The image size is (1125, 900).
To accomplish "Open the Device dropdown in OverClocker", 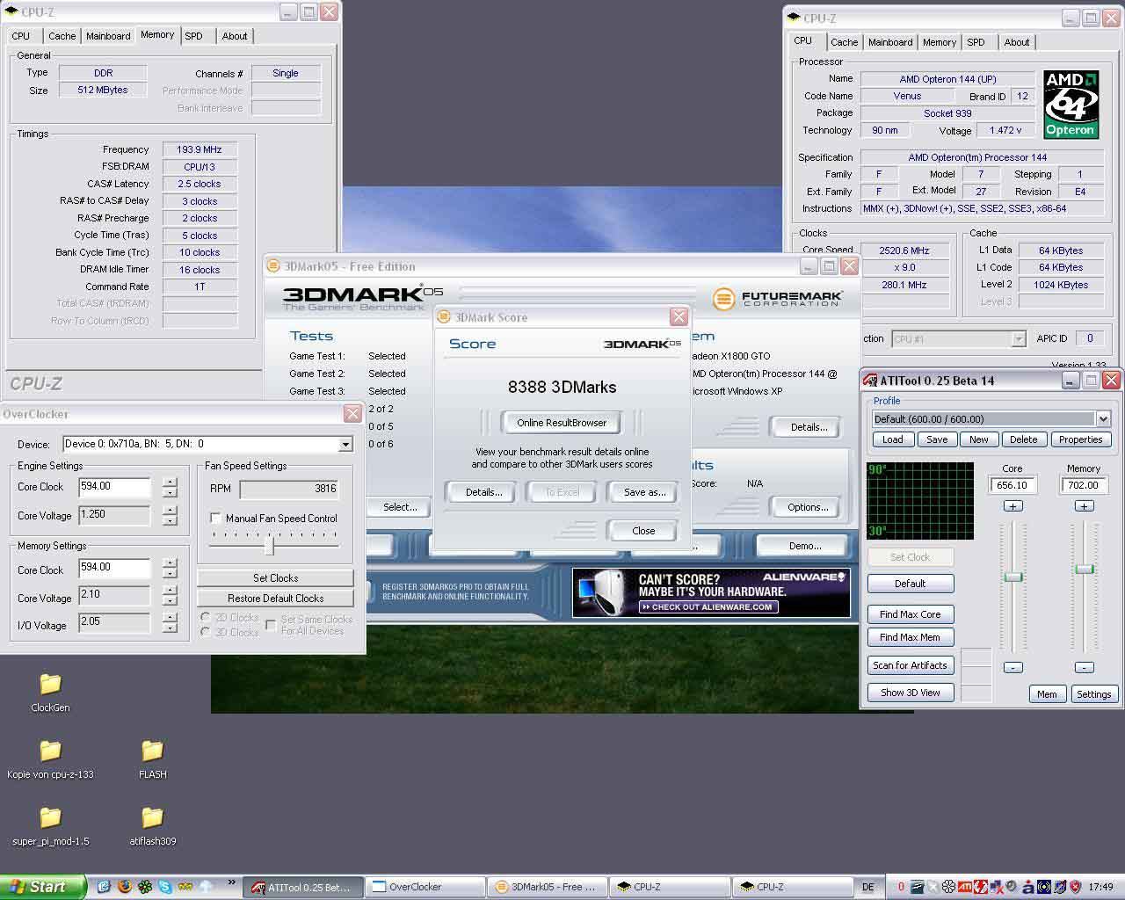I will [345, 445].
